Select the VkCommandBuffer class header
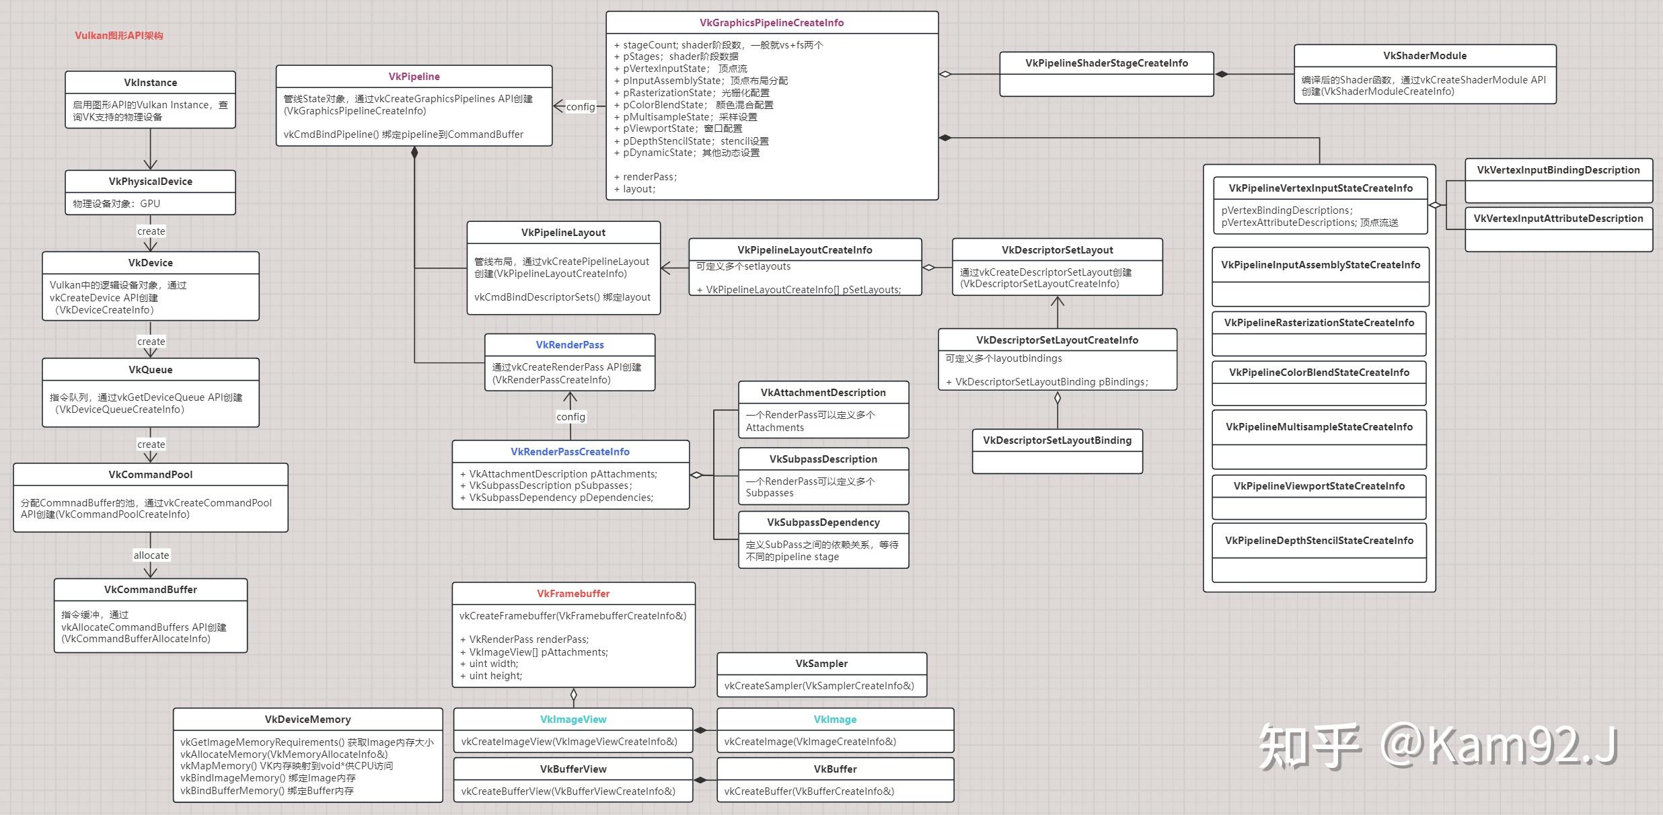Viewport: 1663px width, 815px height. point(150,590)
